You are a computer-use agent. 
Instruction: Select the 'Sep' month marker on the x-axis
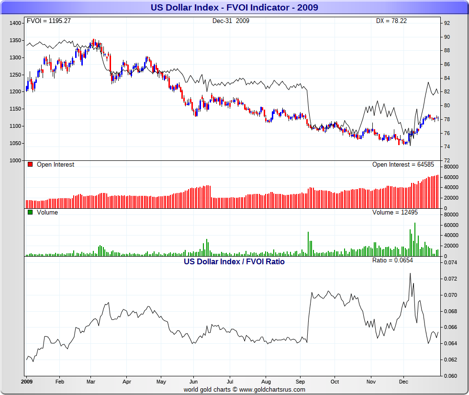300,382
